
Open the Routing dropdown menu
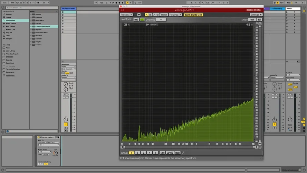click(175, 15)
